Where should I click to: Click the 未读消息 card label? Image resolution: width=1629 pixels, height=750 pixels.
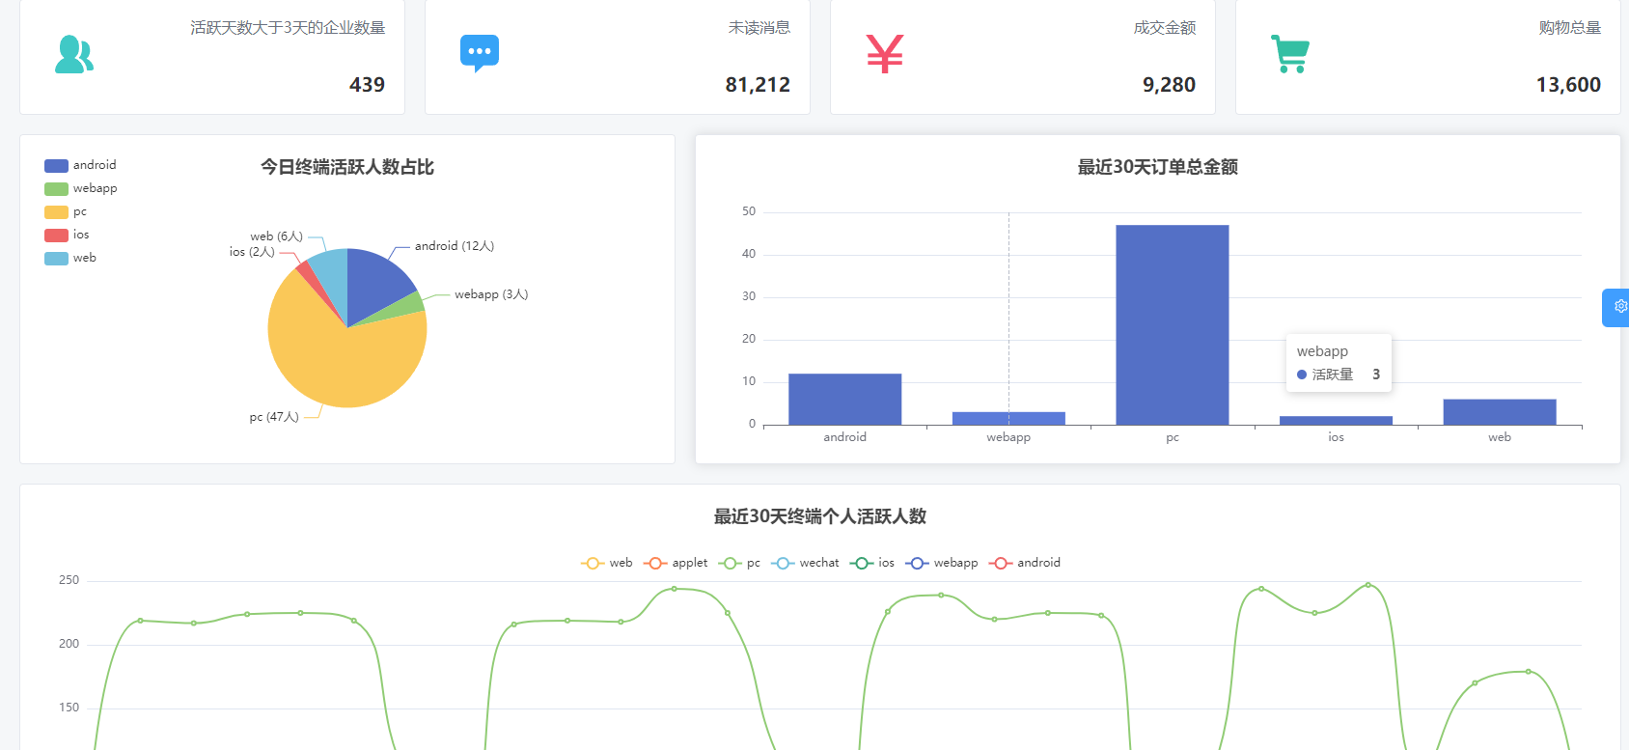759,28
